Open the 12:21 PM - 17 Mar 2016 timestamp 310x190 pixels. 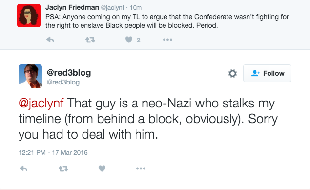pos(53,152)
